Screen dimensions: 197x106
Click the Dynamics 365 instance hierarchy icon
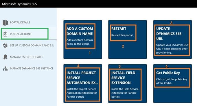(x=5, y=69)
